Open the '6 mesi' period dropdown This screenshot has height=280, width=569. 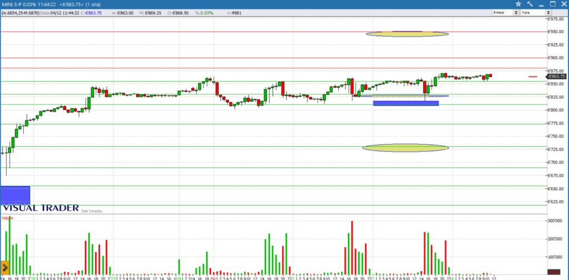(x=516, y=12)
